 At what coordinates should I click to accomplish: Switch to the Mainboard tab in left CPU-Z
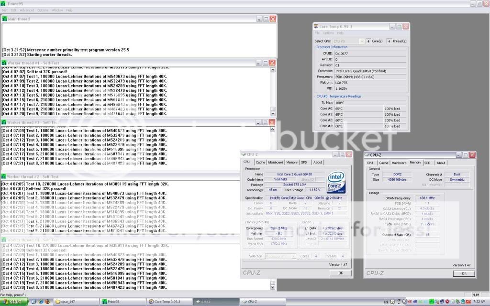point(276,162)
